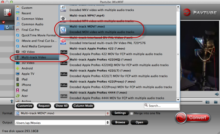Viewport: 220px width, 134px height.
Task: Click the QuickTime Movie Format icon
Action: tap(18, 35)
